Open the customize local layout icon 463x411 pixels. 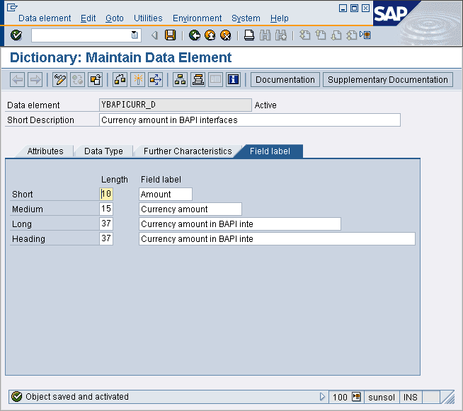coord(365,35)
